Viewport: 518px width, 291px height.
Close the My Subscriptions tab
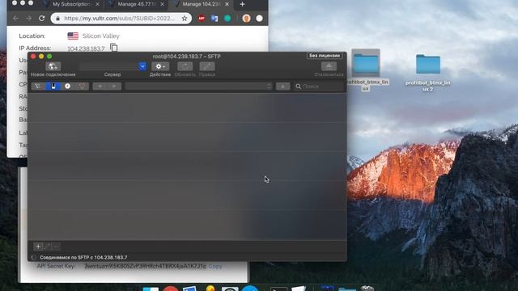click(97, 4)
